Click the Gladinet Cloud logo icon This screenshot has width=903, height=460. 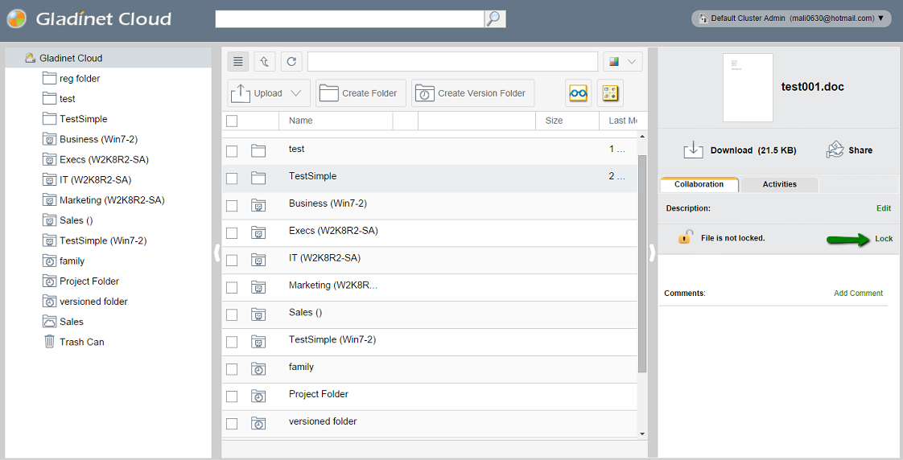pos(17,19)
